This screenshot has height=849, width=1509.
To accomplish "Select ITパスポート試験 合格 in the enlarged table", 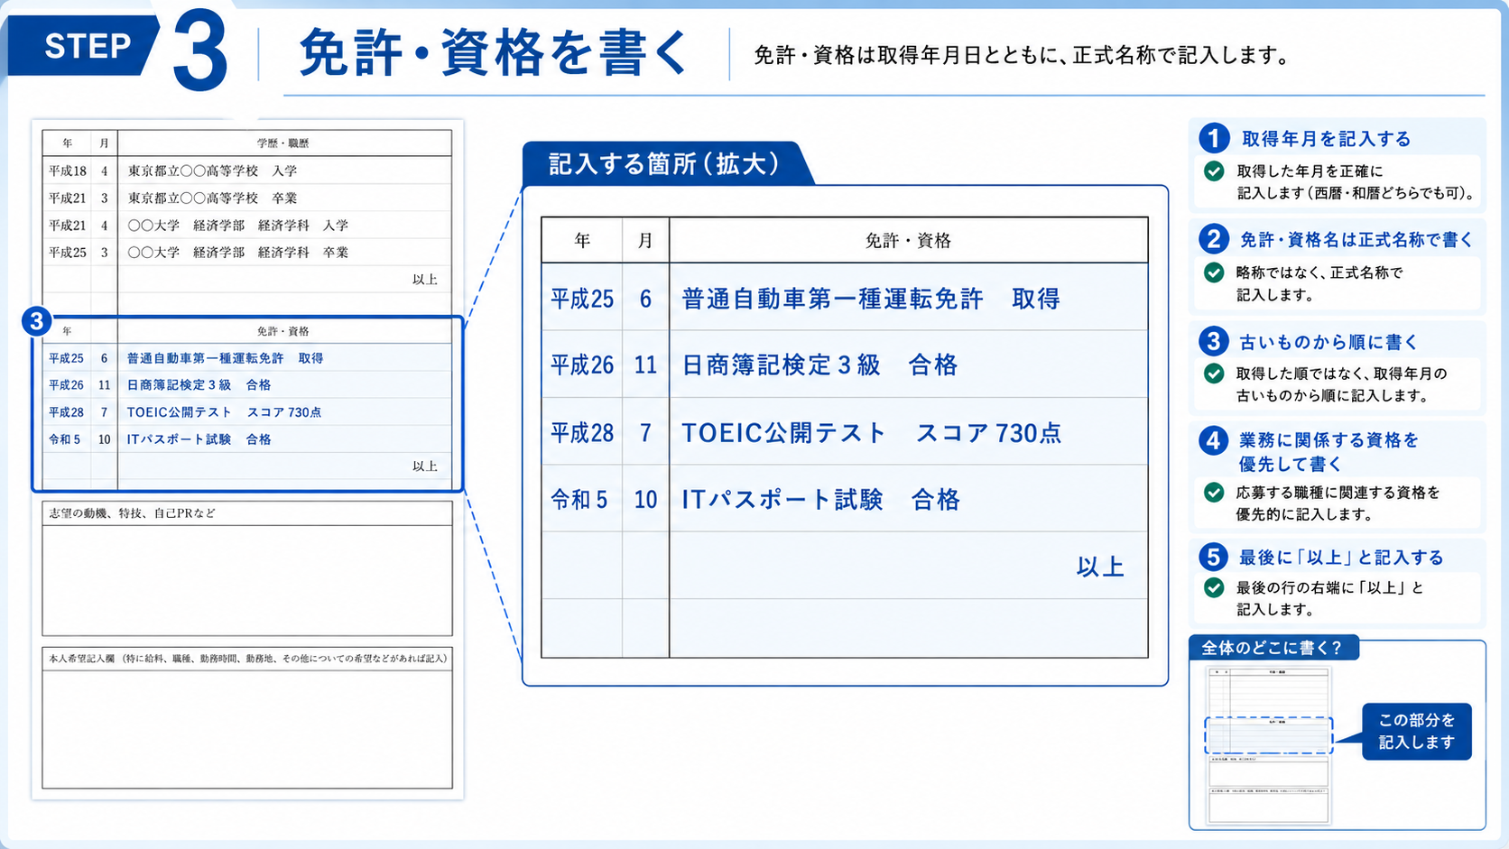I will (x=820, y=500).
